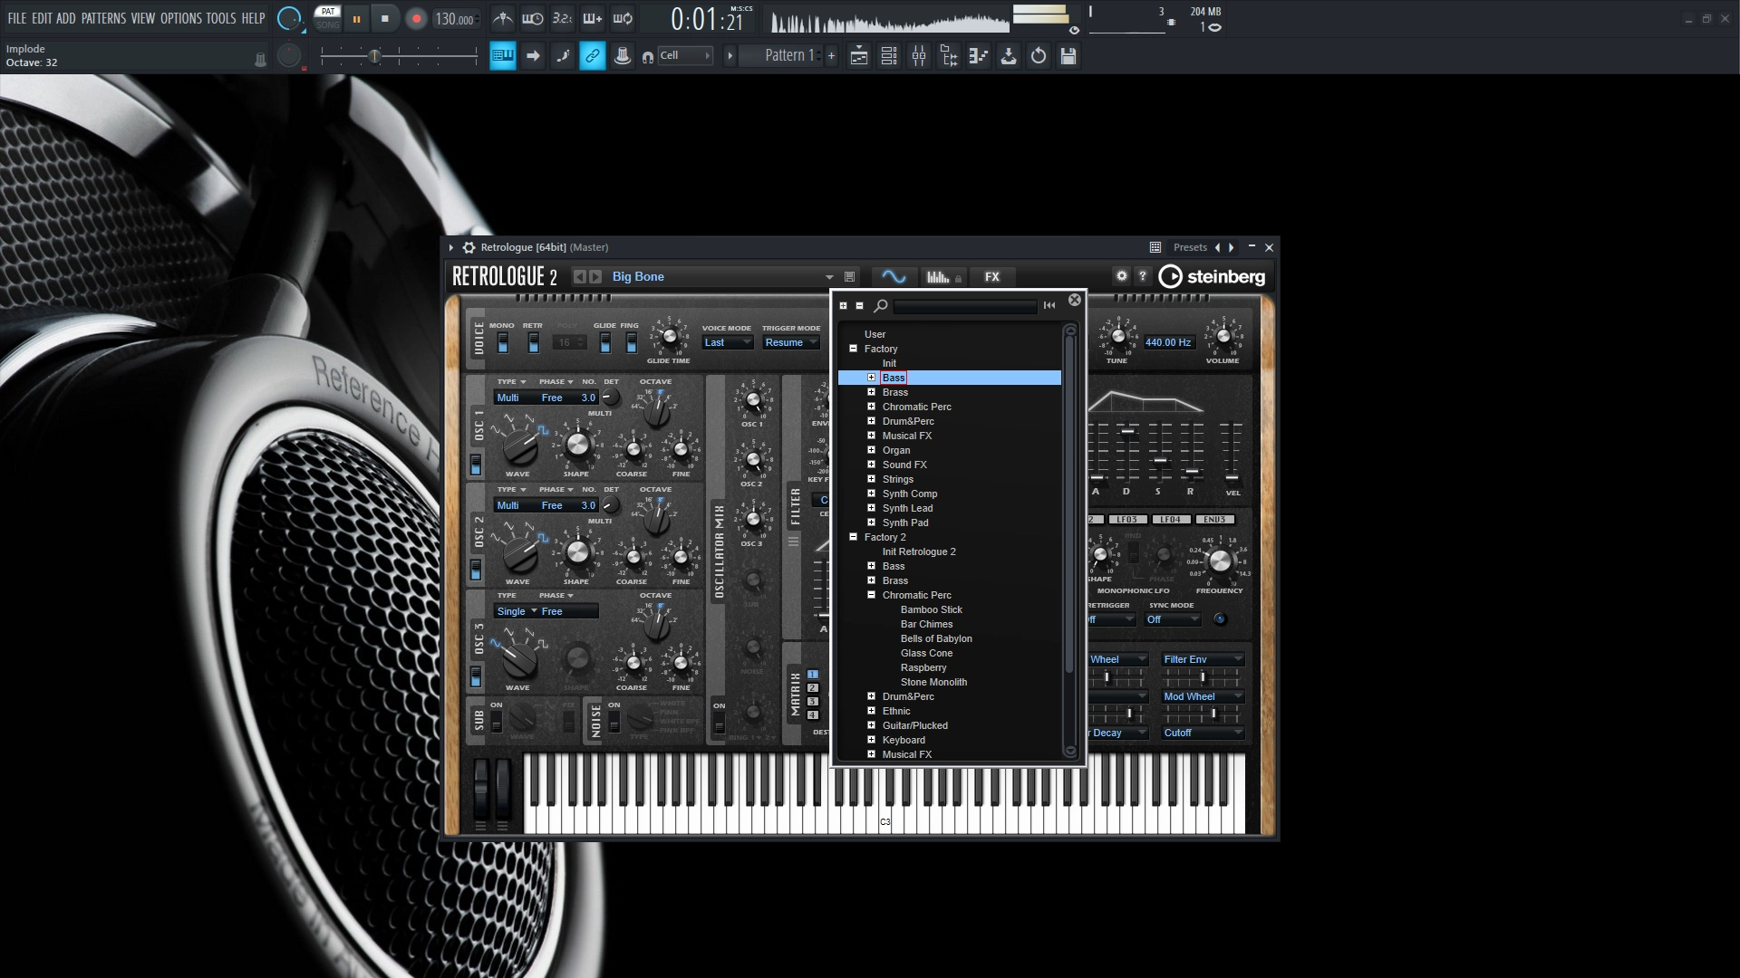Enable the overdub recording icon

[593, 19]
